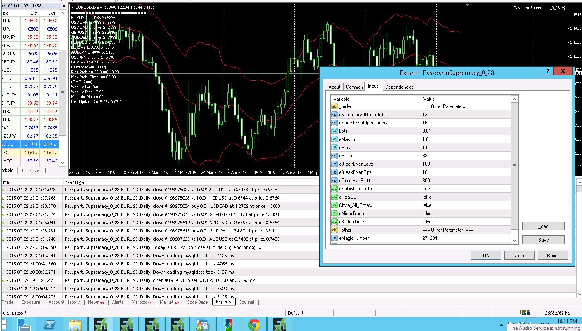This screenshot has height=331, width=582.
Task: Click the integer icon beside eCloseMaxProfit
Action: (334, 181)
